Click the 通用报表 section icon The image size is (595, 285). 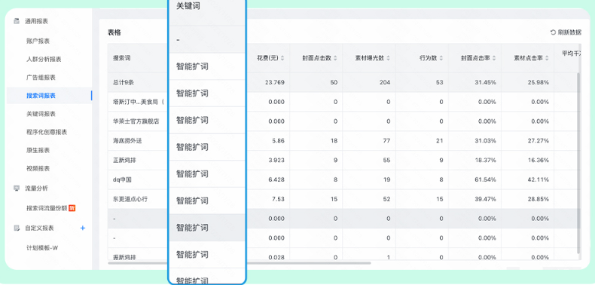coord(17,21)
